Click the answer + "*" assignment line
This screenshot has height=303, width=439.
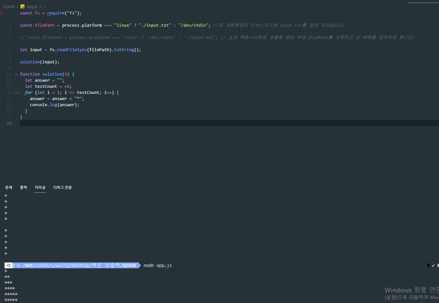[x=57, y=99]
